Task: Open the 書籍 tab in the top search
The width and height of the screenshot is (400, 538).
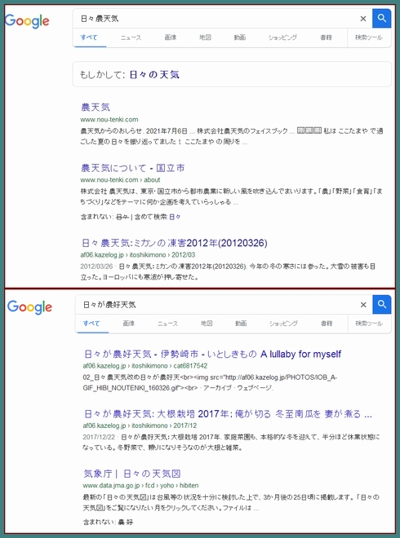Action: (x=326, y=37)
